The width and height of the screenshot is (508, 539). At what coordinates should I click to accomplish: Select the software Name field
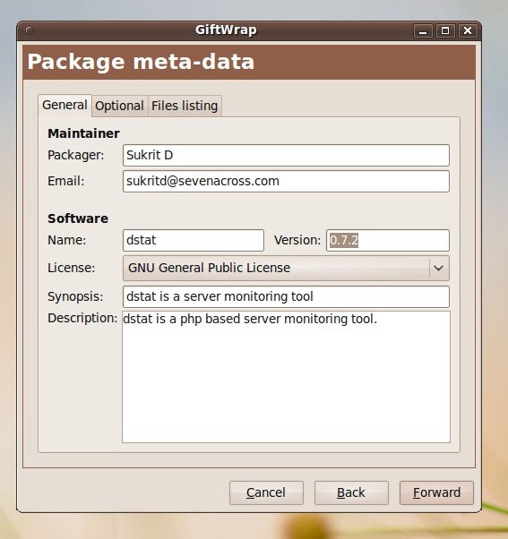[x=194, y=240]
